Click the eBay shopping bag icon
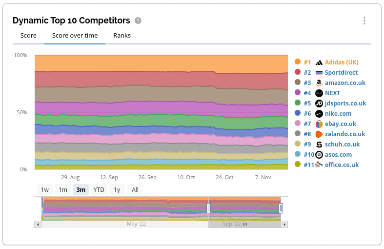The height and width of the screenshot is (249, 384). [319, 124]
